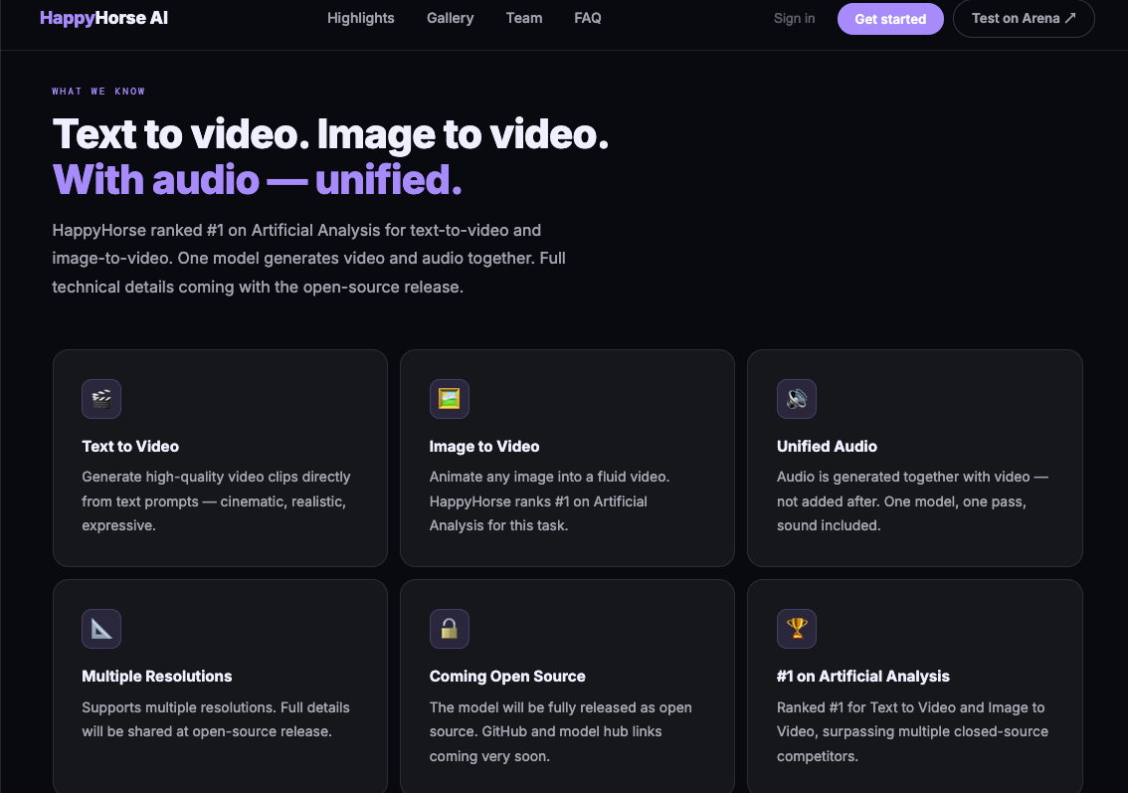Click the paragraph starting 'HappyHorse ranked #1'
The height and width of the screenshot is (793, 1128).
click(x=308, y=259)
